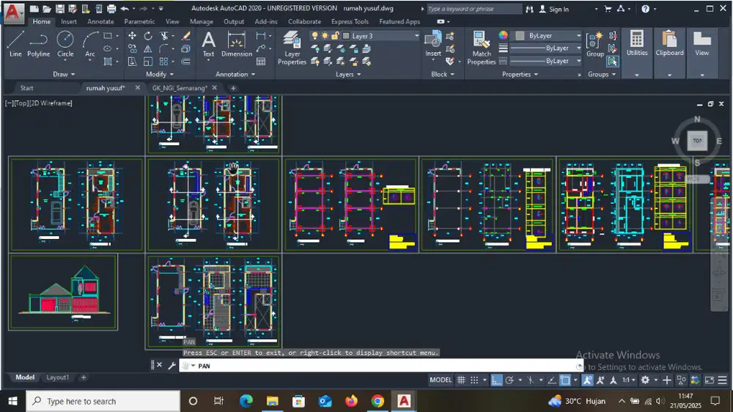The image size is (733, 412).
Task: Select the Arc tool
Action: 90,44
